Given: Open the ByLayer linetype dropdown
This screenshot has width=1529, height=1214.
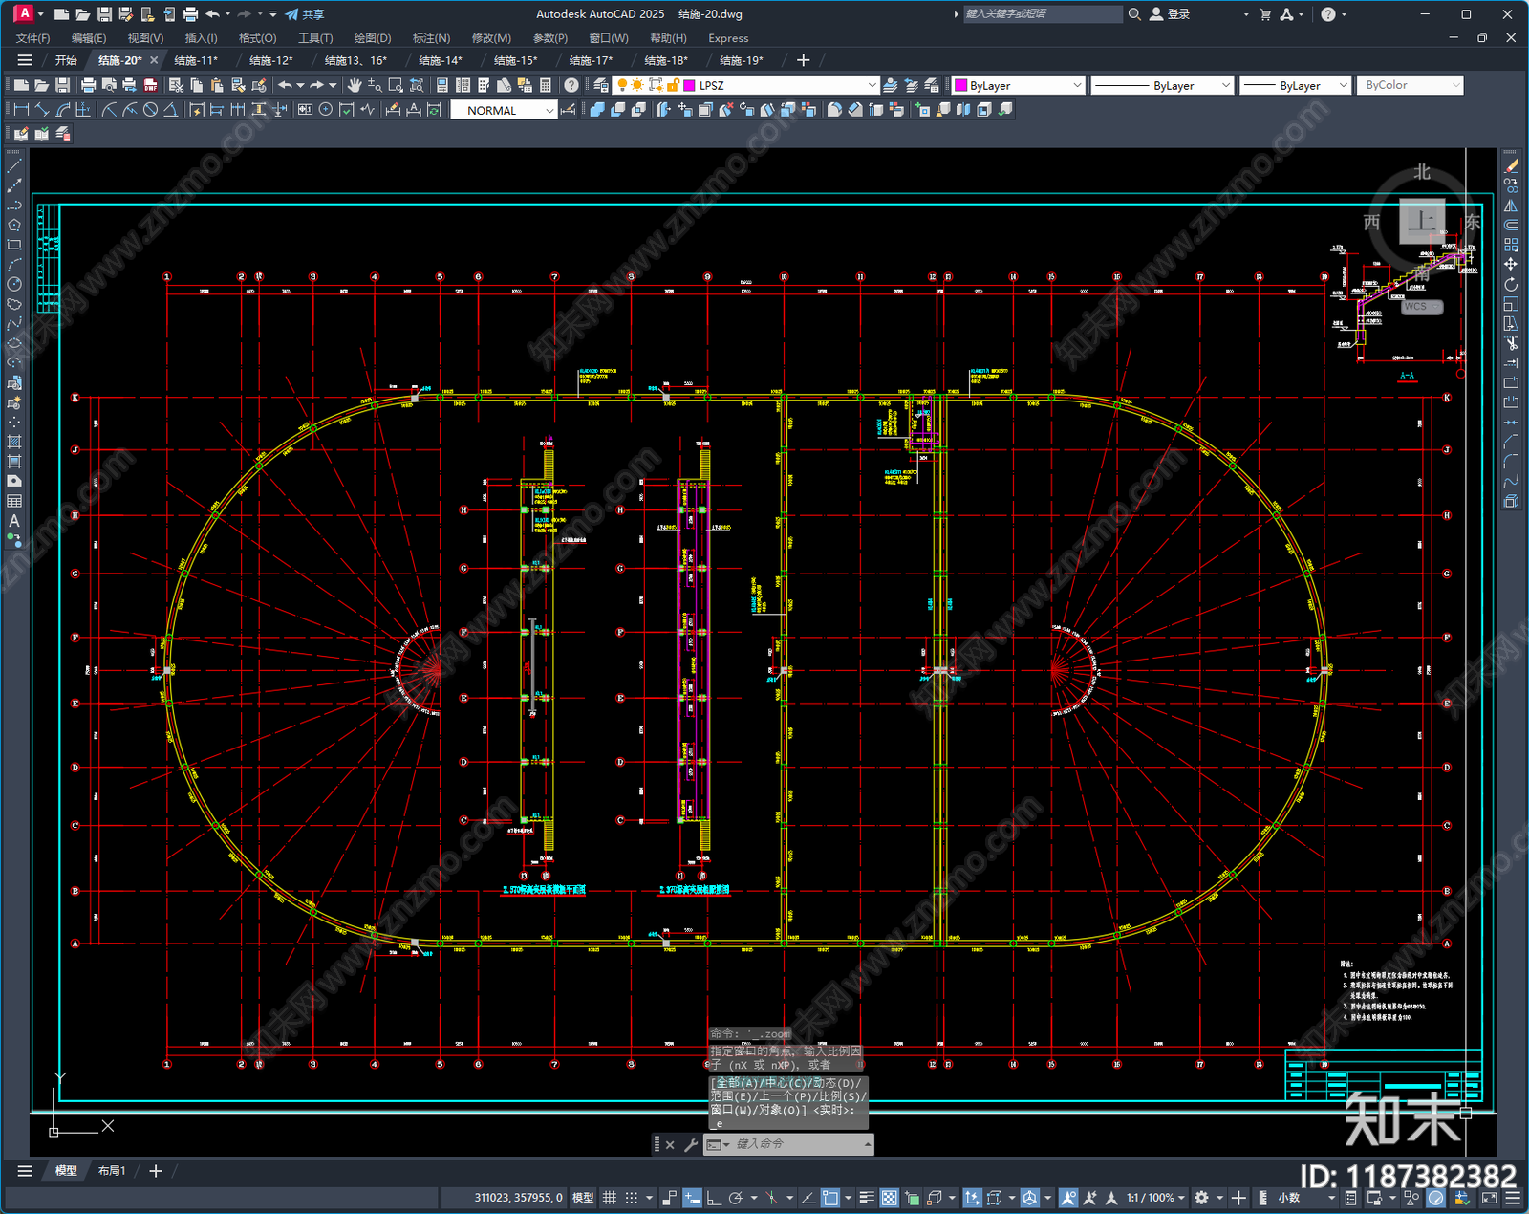Looking at the screenshot, I should click(1163, 85).
